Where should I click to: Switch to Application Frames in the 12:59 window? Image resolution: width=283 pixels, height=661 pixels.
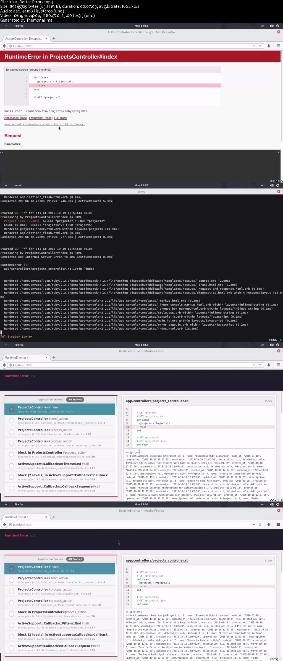click(x=50, y=400)
